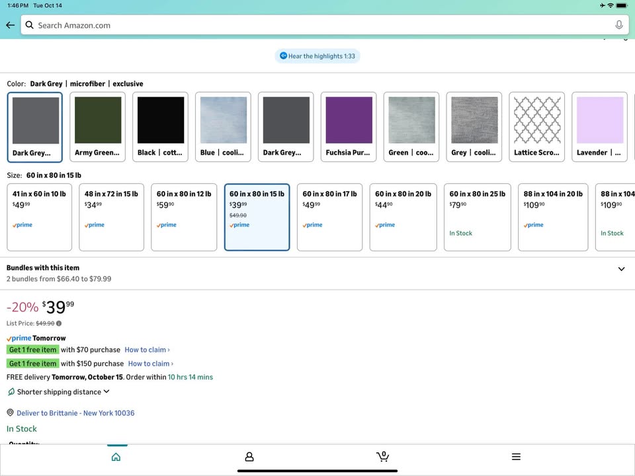The height and width of the screenshot is (476, 635).
Task: Choose size 48 in x 72 in 15 lb
Action: point(111,217)
